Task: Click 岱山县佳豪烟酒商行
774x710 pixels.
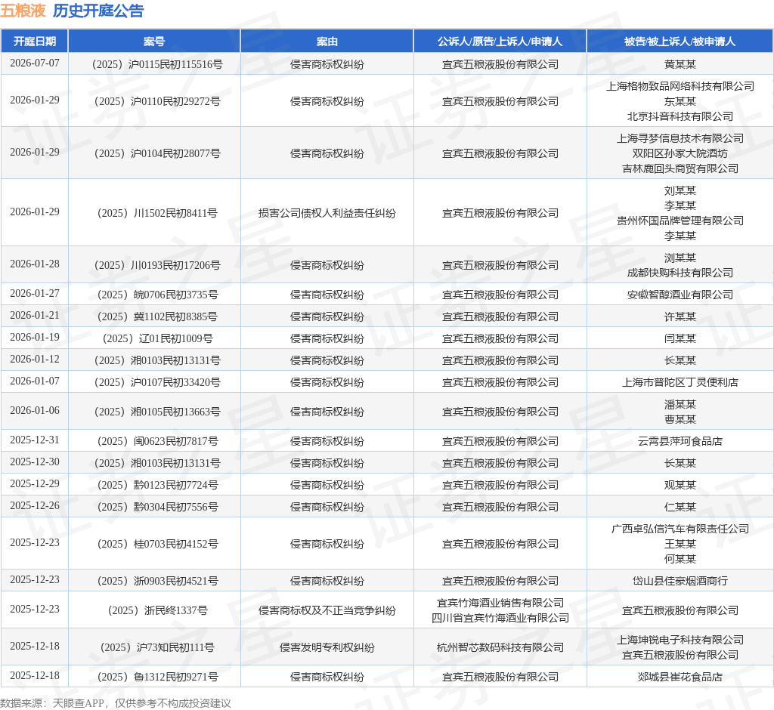Action: tap(680, 581)
